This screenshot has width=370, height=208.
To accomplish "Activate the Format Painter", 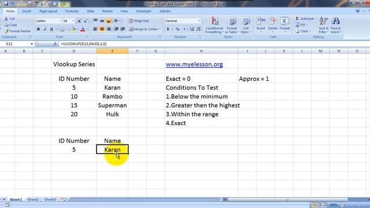I will [18, 31].
